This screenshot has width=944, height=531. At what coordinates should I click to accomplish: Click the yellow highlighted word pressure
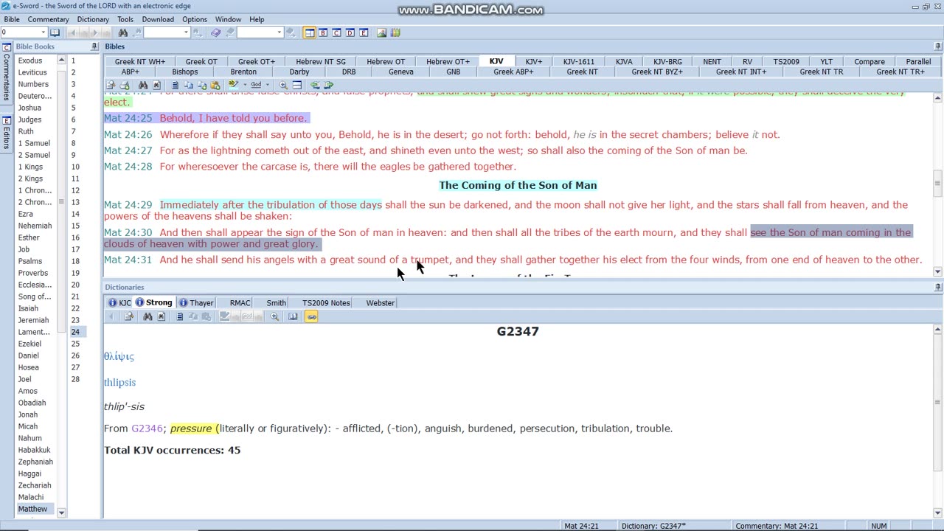tap(190, 428)
